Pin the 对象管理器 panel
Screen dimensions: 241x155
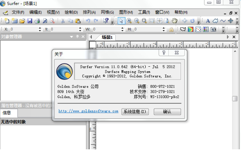[x=77, y=37]
